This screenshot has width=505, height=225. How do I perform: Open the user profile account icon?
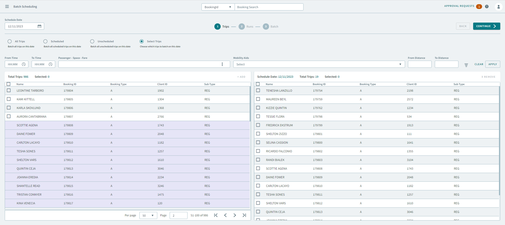click(x=498, y=7)
